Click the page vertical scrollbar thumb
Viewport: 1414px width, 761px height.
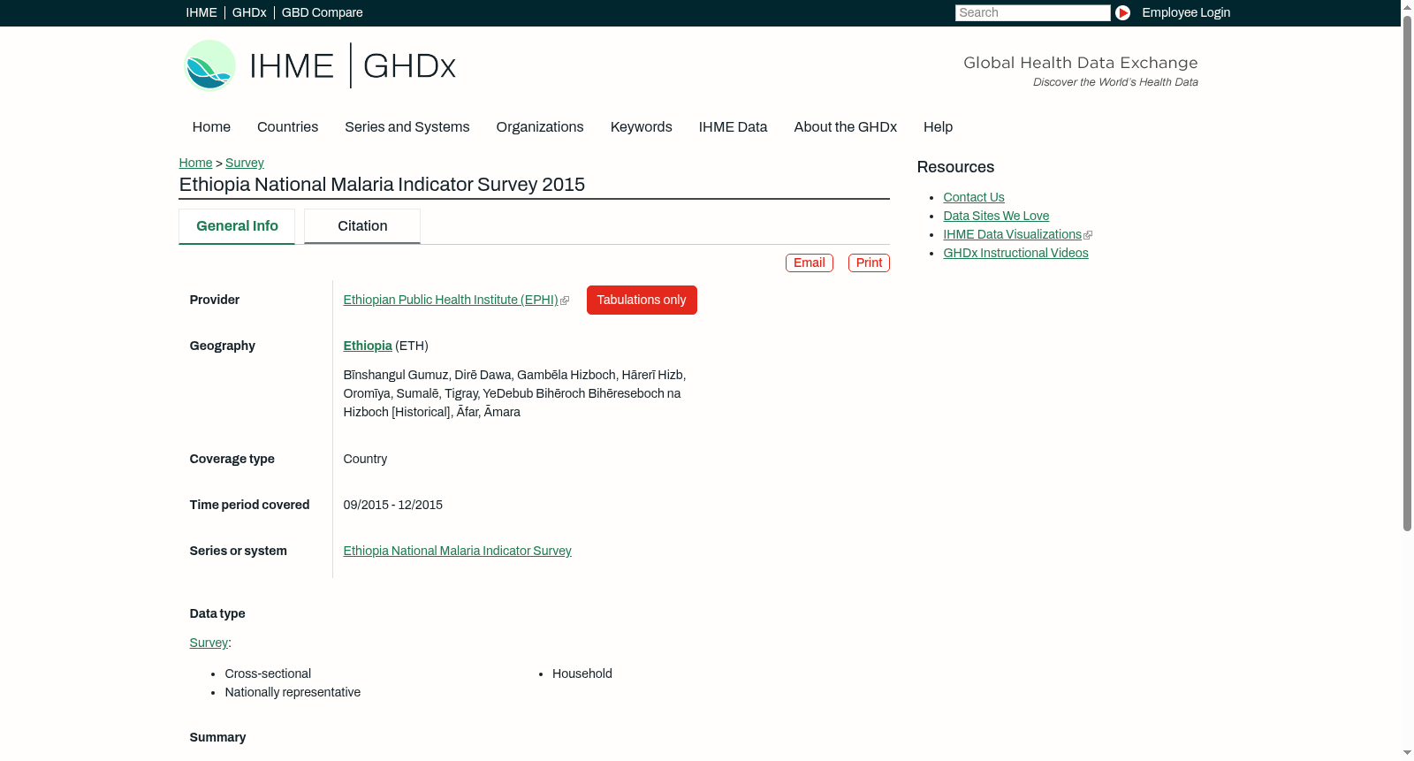[x=1407, y=274]
